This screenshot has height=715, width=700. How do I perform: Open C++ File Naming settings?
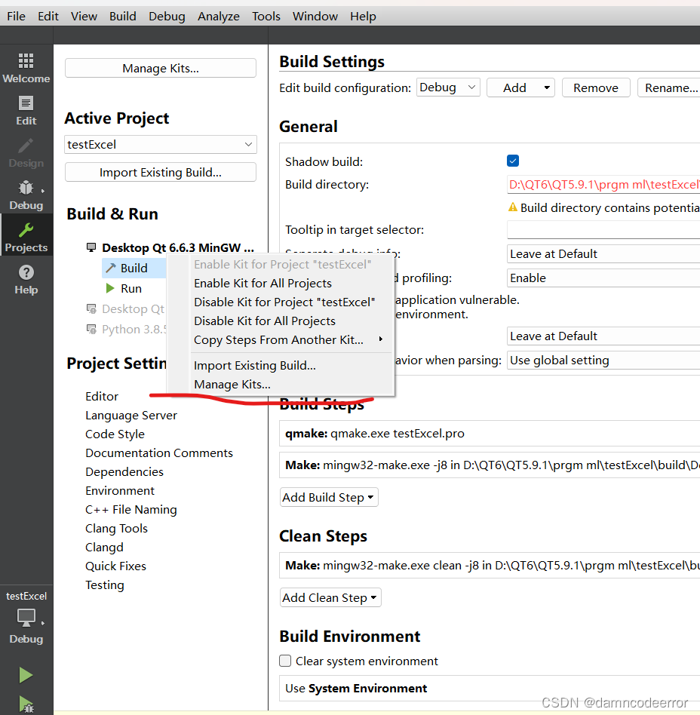[x=131, y=509]
